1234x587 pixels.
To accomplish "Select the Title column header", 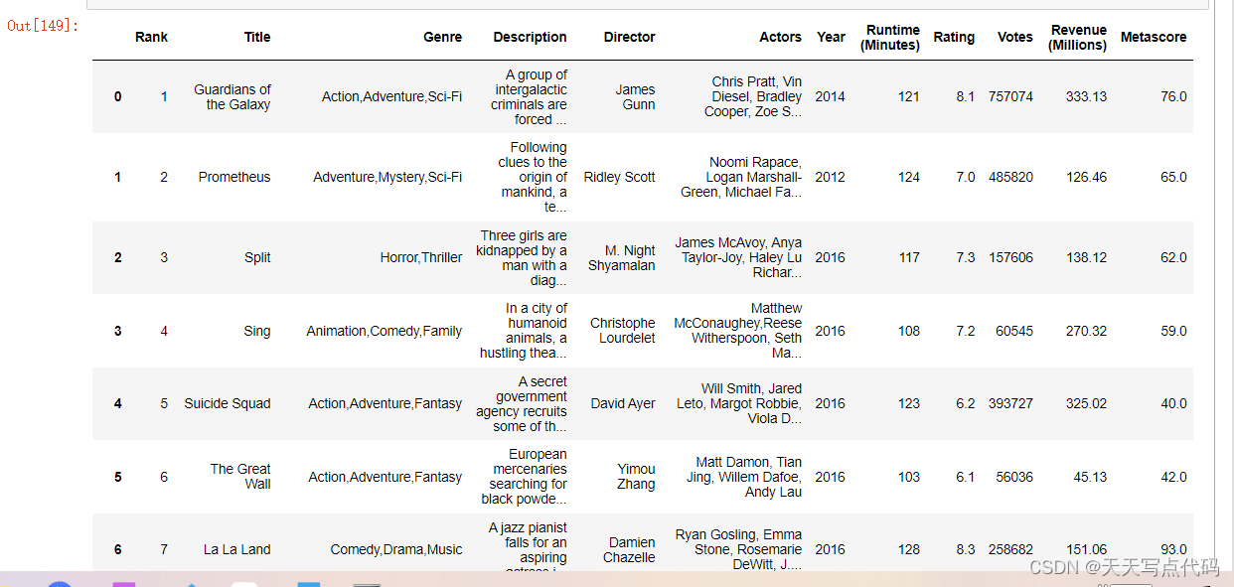I will click(257, 37).
